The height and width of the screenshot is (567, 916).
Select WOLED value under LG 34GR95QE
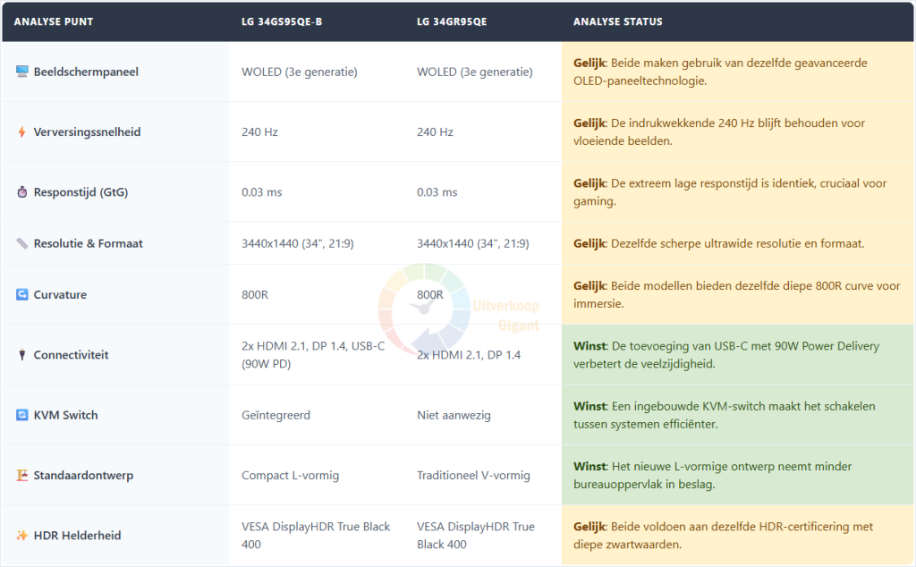(475, 72)
